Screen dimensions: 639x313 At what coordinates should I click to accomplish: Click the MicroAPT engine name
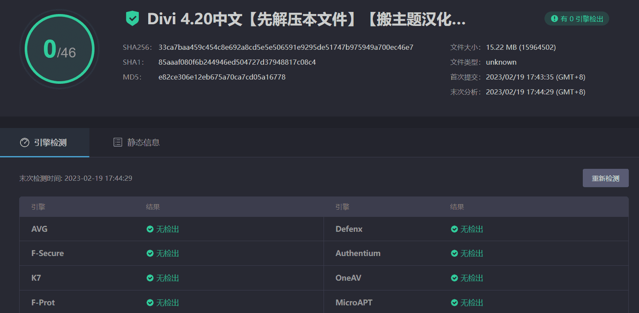pos(354,303)
